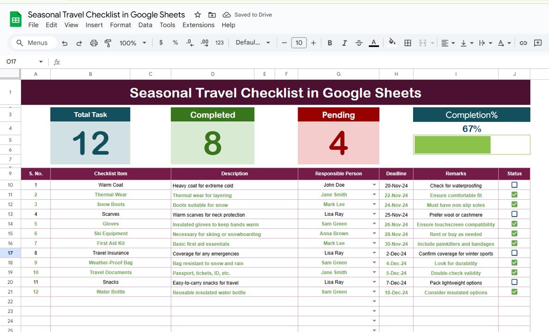Image resolution: width=549 pixels, height=332 pixels.
Task: Apply Strikethrough formatting
Action: pos(359,42)
